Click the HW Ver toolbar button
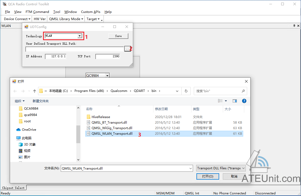Image resolution: width=301 pixels, height=196 pixels. pos(40,19)
